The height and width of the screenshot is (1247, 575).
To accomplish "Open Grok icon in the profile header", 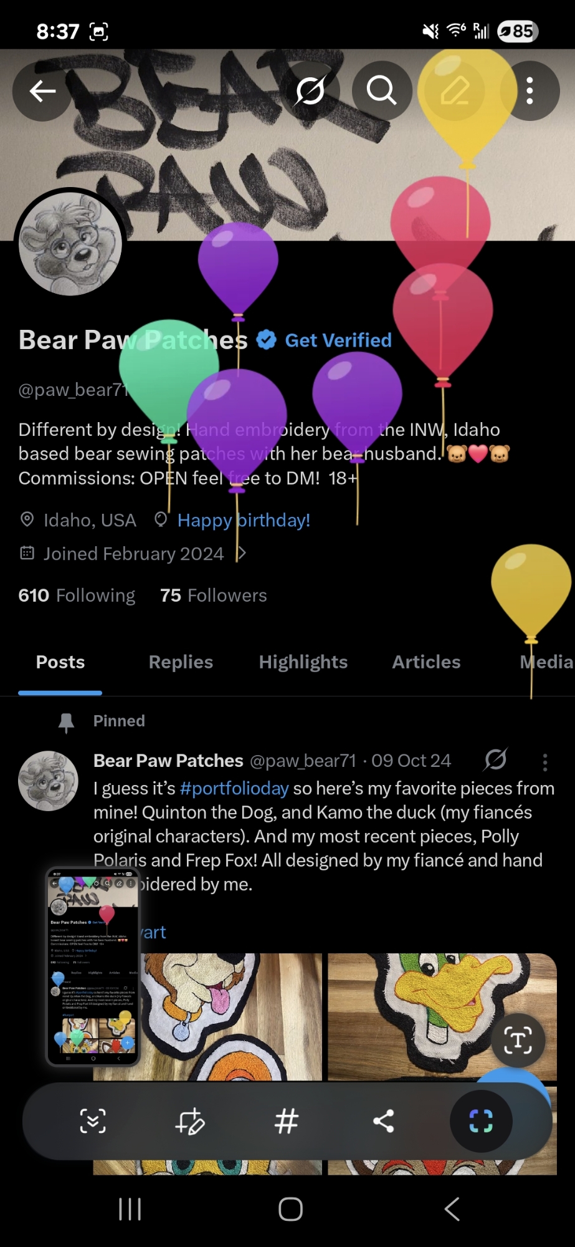I will (310, 91).
